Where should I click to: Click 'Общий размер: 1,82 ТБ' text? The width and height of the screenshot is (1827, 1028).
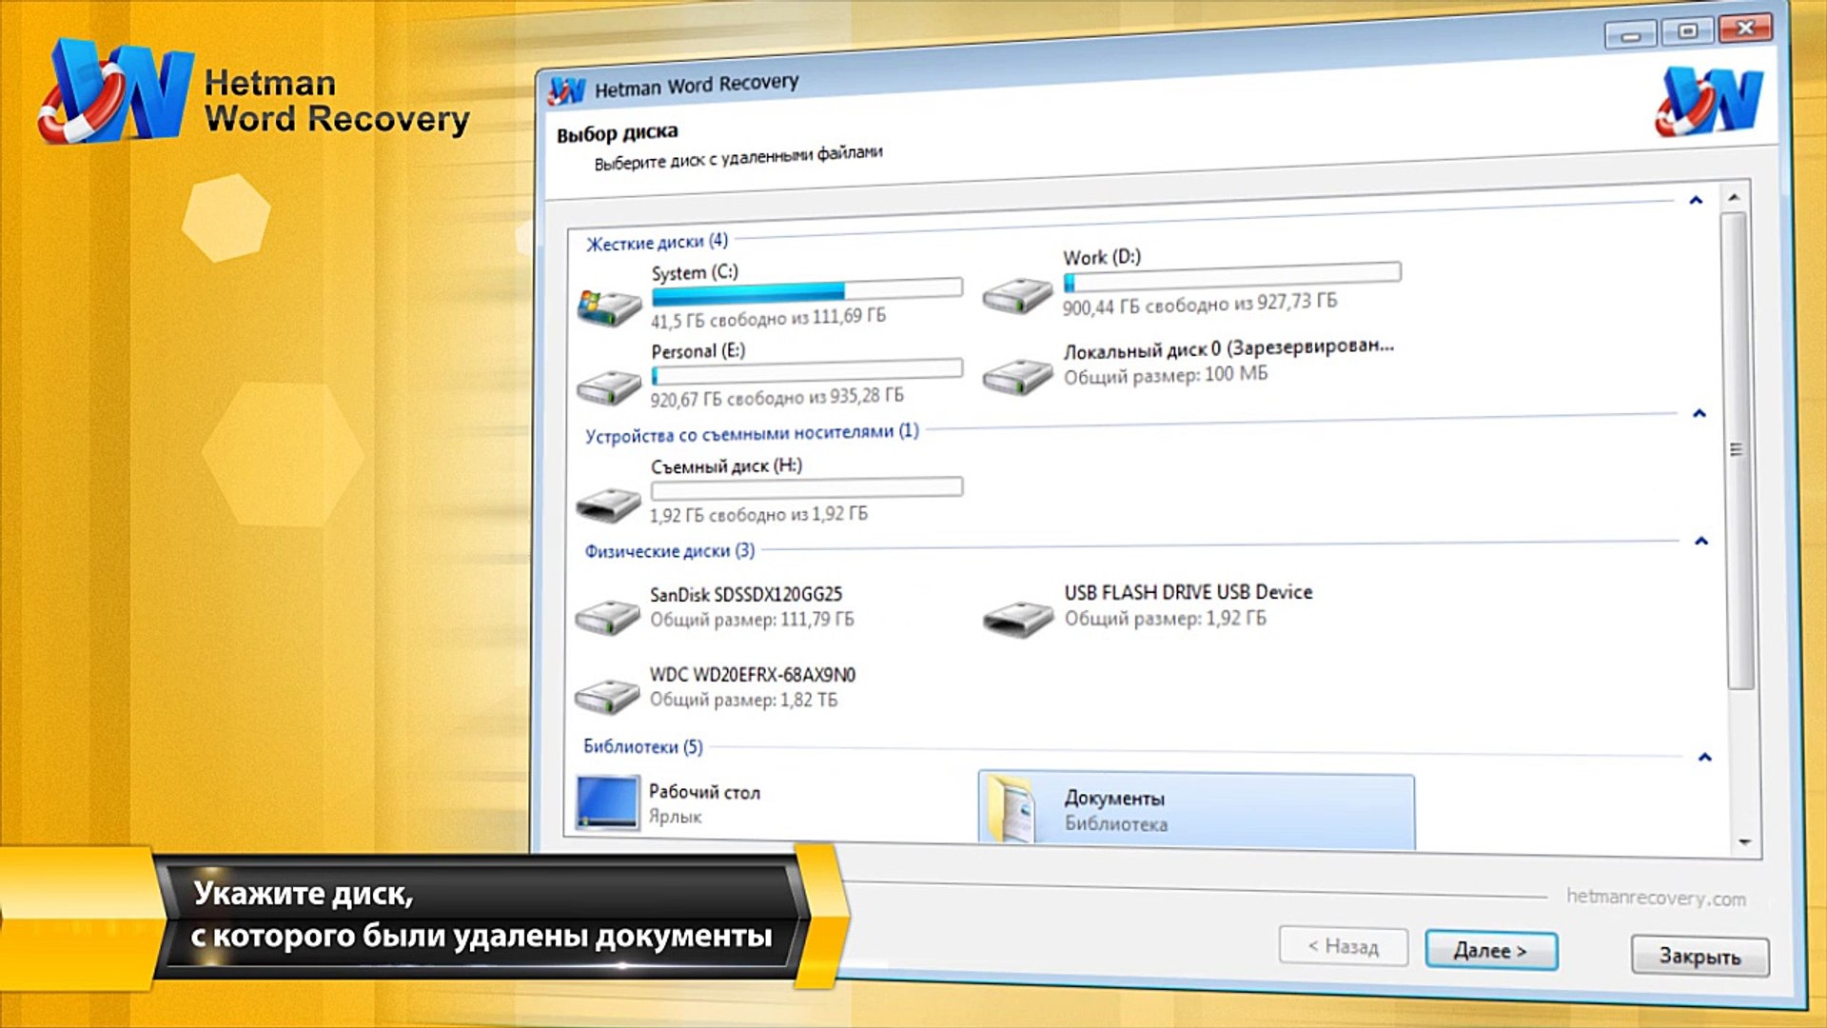pos(744,700)
